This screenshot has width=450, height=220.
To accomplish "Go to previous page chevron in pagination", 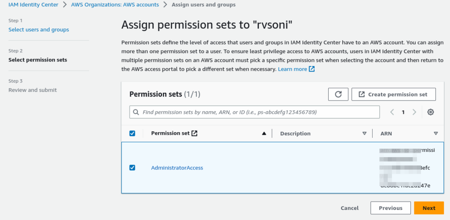I will click(392, 112).
